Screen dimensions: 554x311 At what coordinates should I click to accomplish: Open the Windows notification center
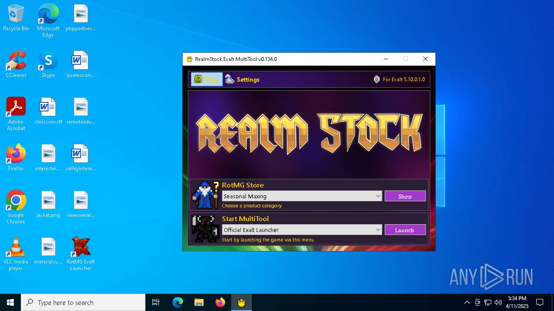tap(540, 302)
